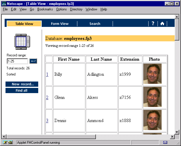
Task: Open the Help menu
Action: coord(104,9)
